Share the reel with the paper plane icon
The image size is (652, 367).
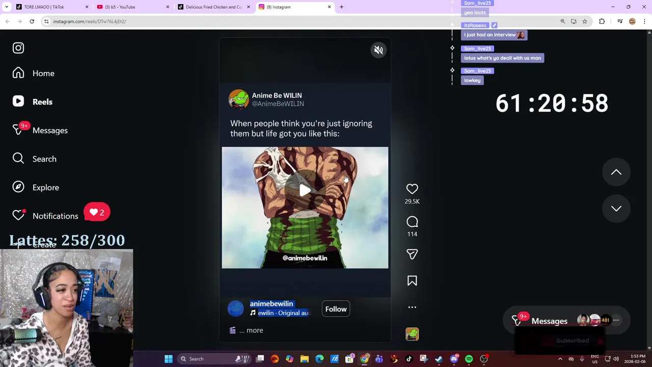(x=412, y=254)
